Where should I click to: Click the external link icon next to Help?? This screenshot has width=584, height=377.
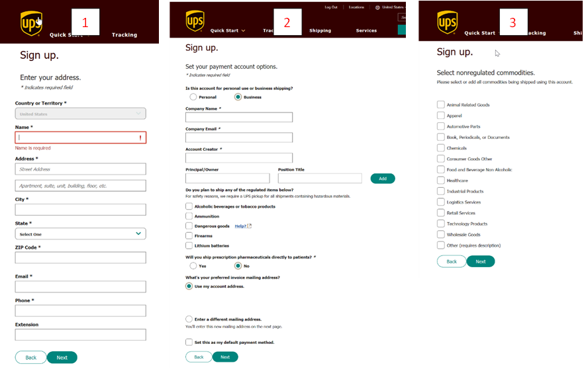pos(249,226)
